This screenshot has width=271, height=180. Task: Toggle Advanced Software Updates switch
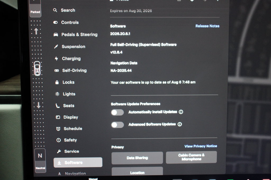tap(118, 125)
